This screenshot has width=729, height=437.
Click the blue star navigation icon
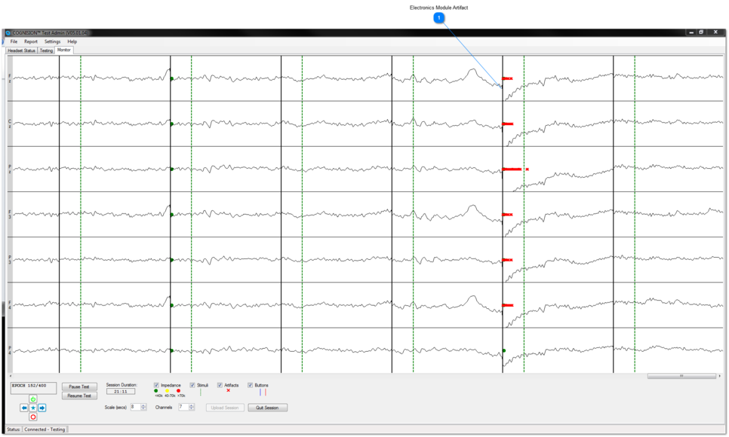[32, 408]
